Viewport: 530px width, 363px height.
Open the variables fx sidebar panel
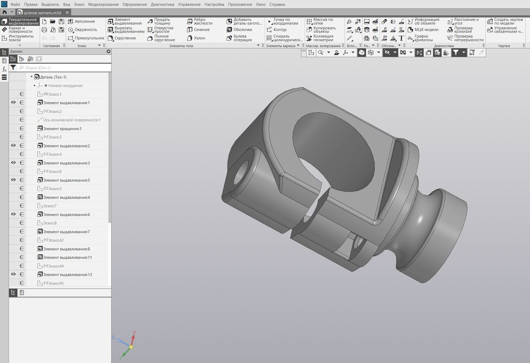[x=4, y=69]
